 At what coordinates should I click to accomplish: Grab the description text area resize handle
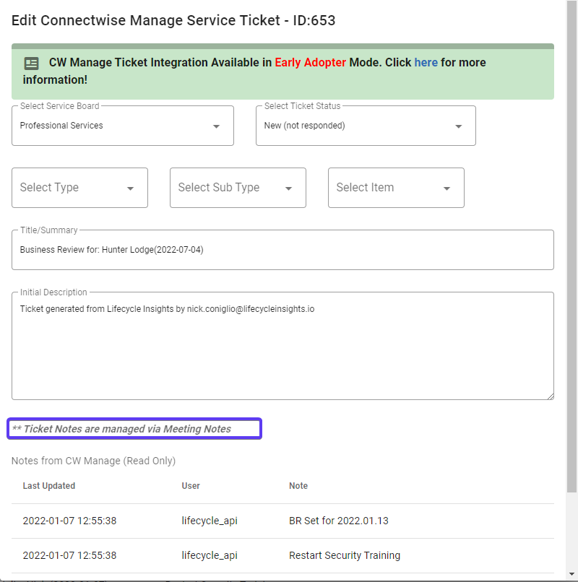(x=551, y=396)
